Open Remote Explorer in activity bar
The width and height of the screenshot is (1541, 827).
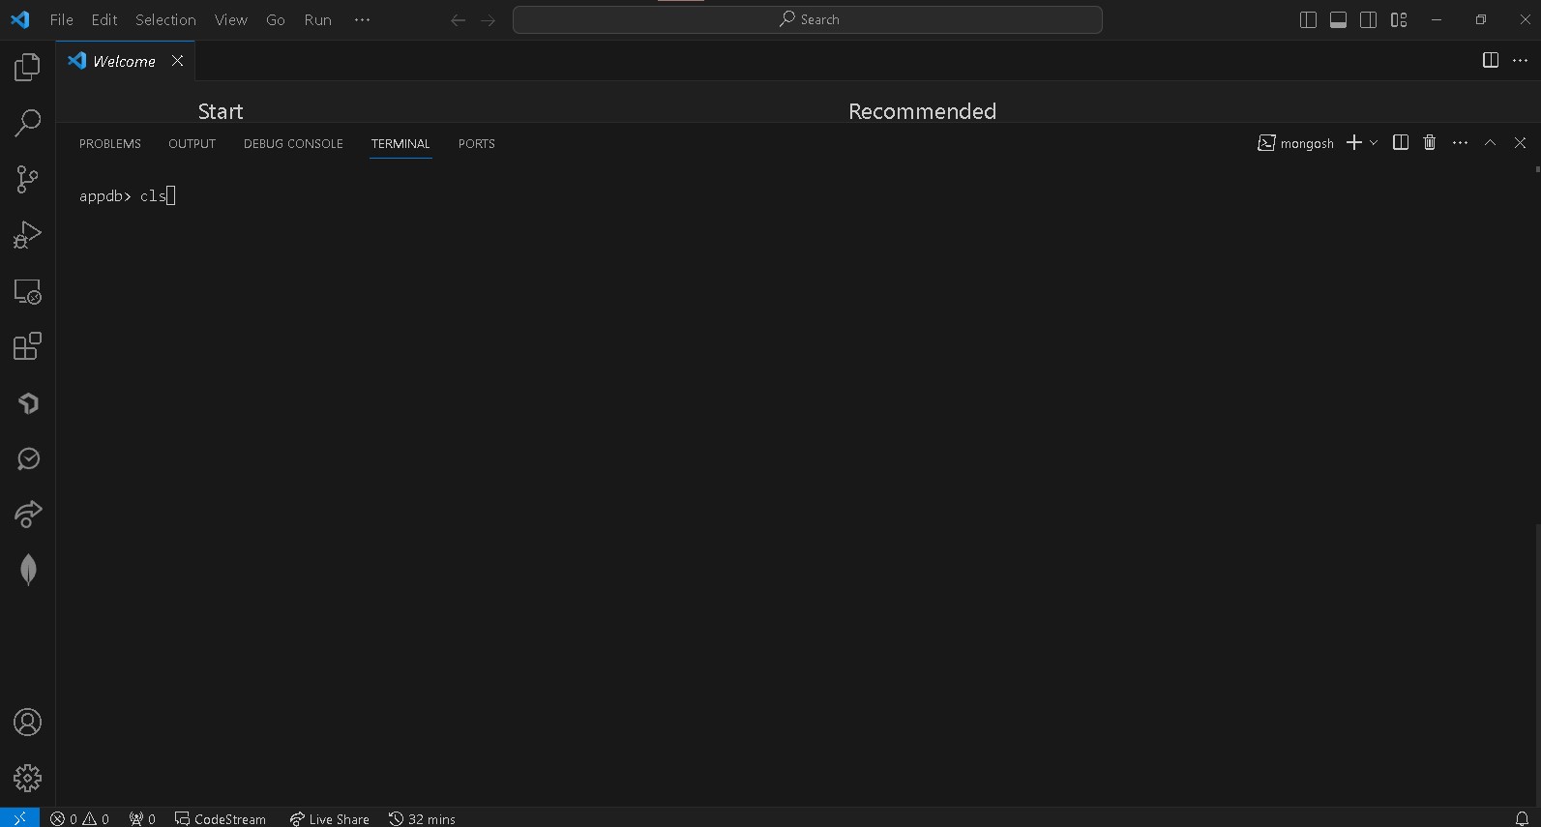[x=27, y=291]
